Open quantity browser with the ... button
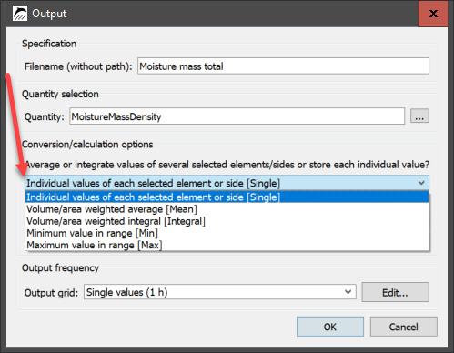Image resolution: width=454 pixels, height=353 pixels. [419, 116]
